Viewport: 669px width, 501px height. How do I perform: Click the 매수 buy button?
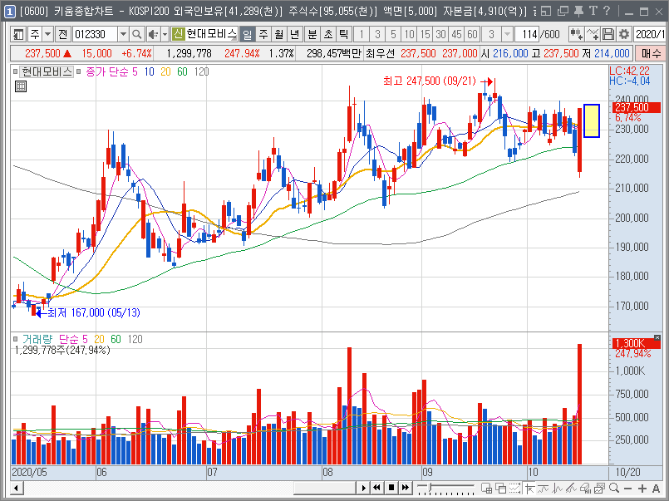pos(650,54)
